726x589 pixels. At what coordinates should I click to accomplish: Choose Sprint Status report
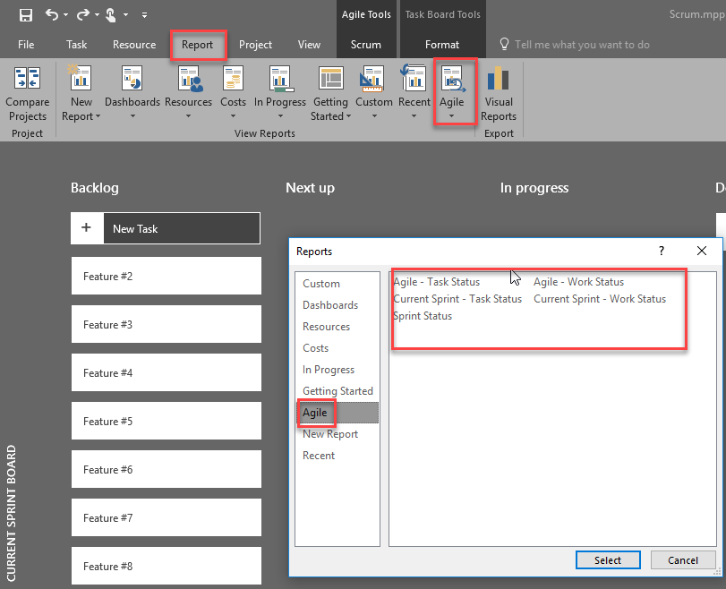pos(423,316)
